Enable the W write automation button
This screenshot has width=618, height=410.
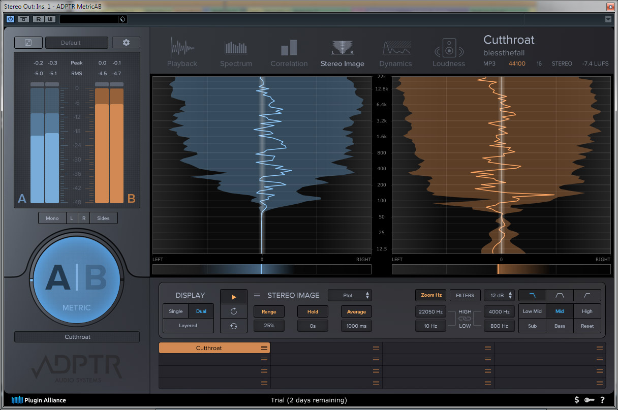click(x=50, y=19)
